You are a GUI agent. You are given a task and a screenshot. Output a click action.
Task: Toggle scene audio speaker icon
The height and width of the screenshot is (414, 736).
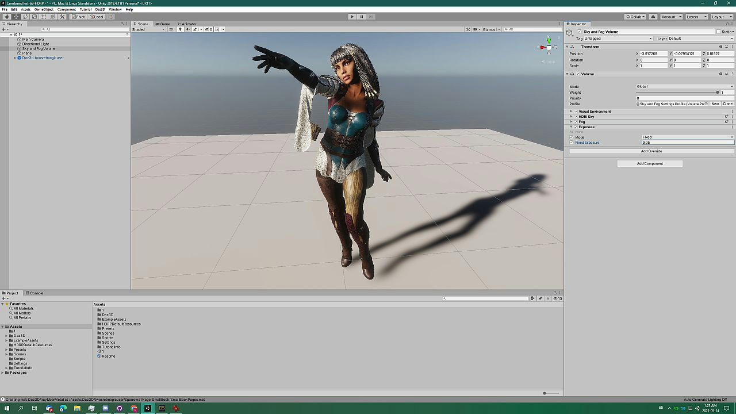188,29
